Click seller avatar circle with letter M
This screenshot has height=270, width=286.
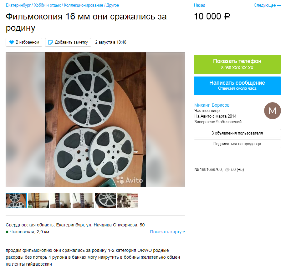(272, 111)
